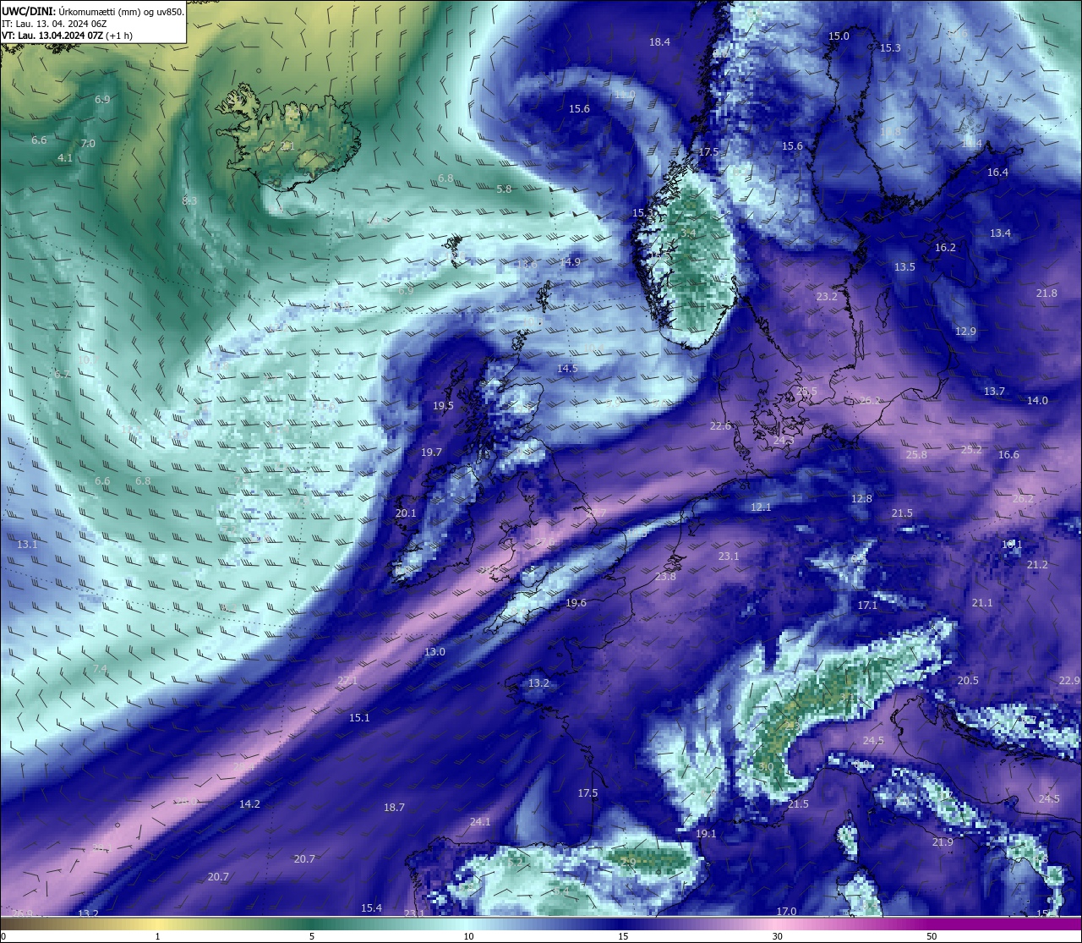The height and width of the screenshot is (943, 1082).
Task: Click the 18.7 value label
Action: [x=394, y=808]
